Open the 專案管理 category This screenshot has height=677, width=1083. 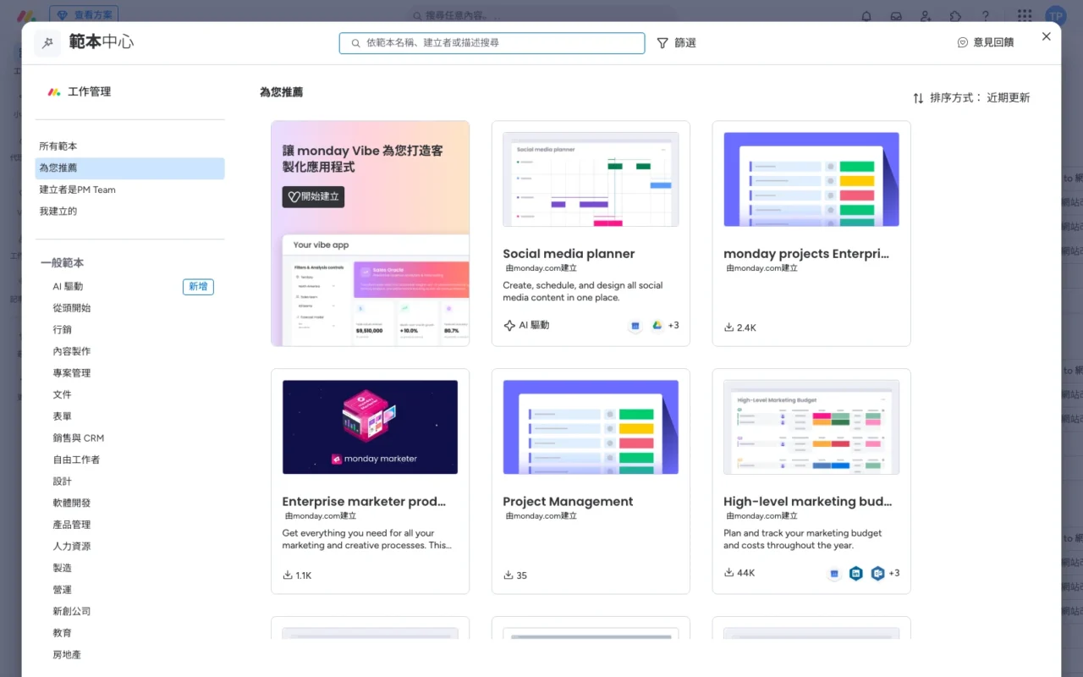point(72,373)
